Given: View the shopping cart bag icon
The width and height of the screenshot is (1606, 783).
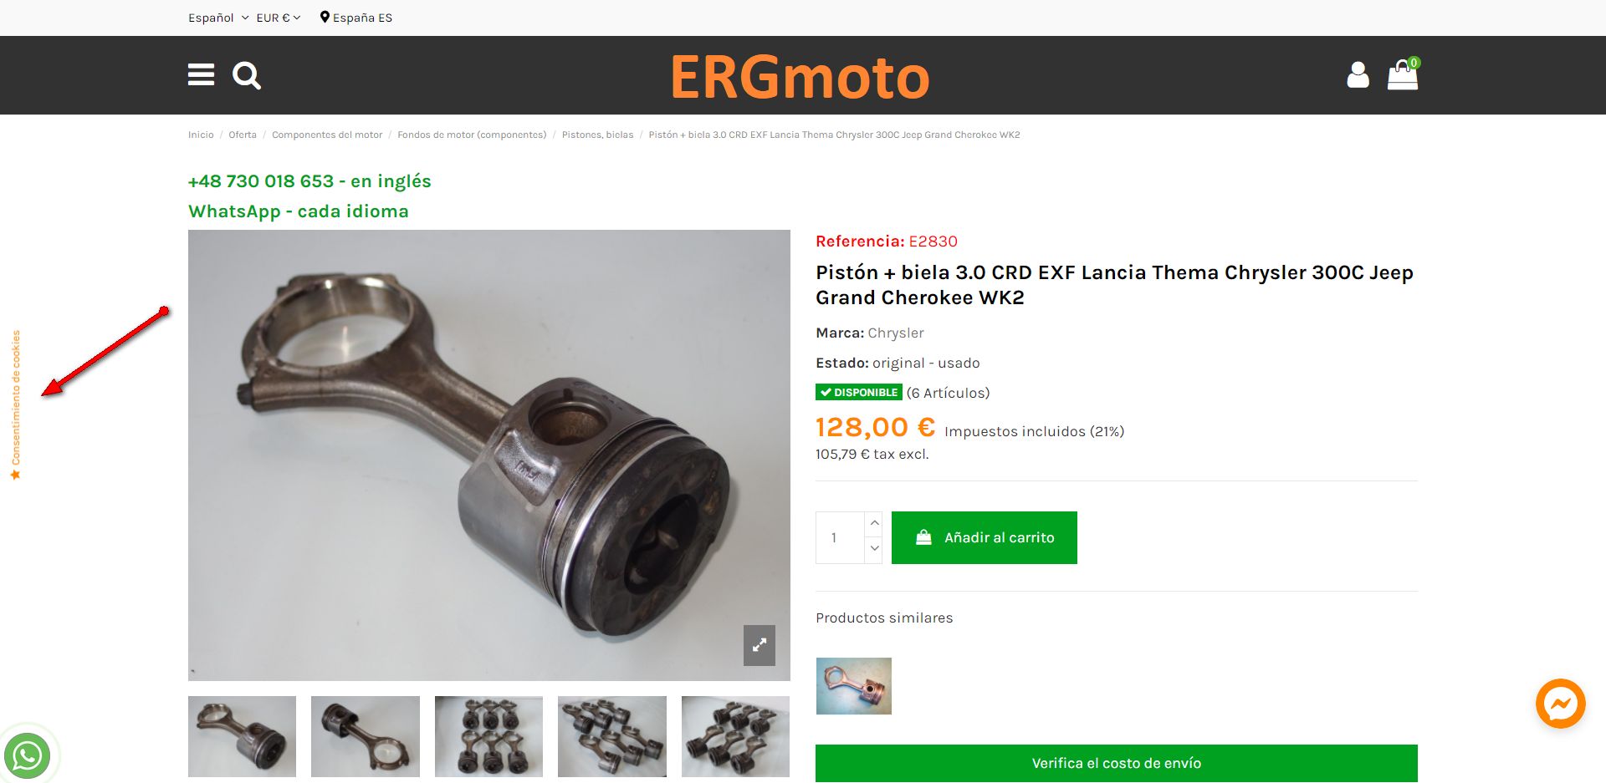Looking at the screenshot, I should tap(1403, 74).
